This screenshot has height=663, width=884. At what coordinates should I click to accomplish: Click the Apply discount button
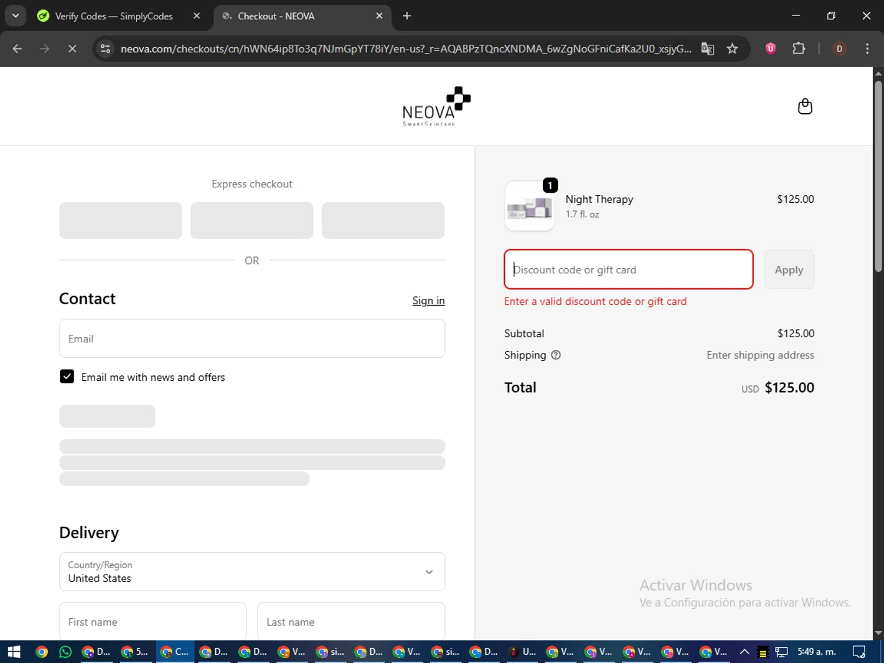click(x=789, y=269)
